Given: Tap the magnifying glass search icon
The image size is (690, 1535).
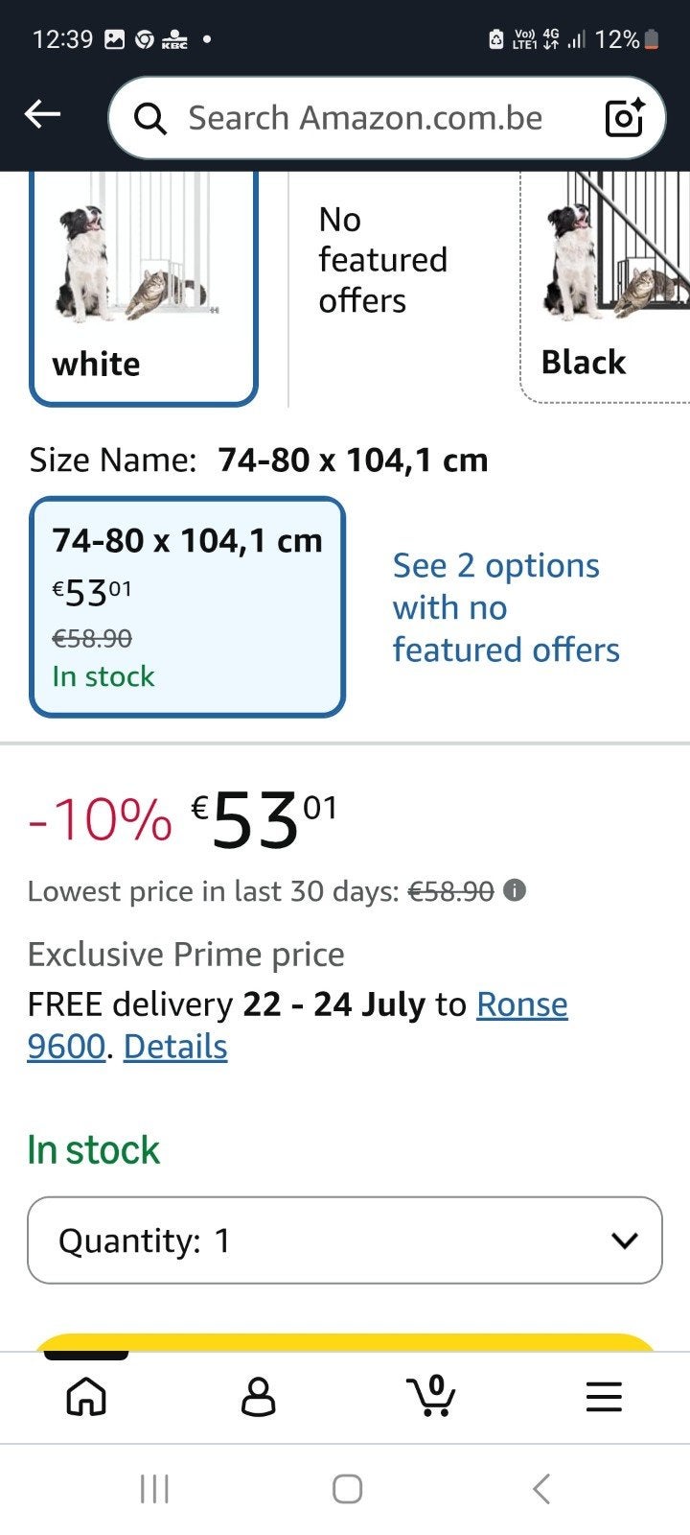Looking at the screenshot, I should (150, 119).
